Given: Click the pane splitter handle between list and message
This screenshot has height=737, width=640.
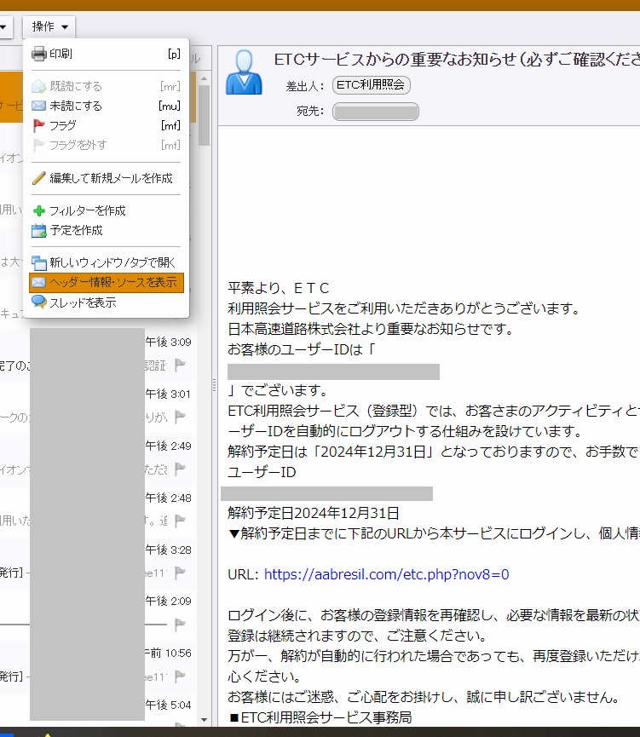Looking at the screenshot, I should click(213, 383).
